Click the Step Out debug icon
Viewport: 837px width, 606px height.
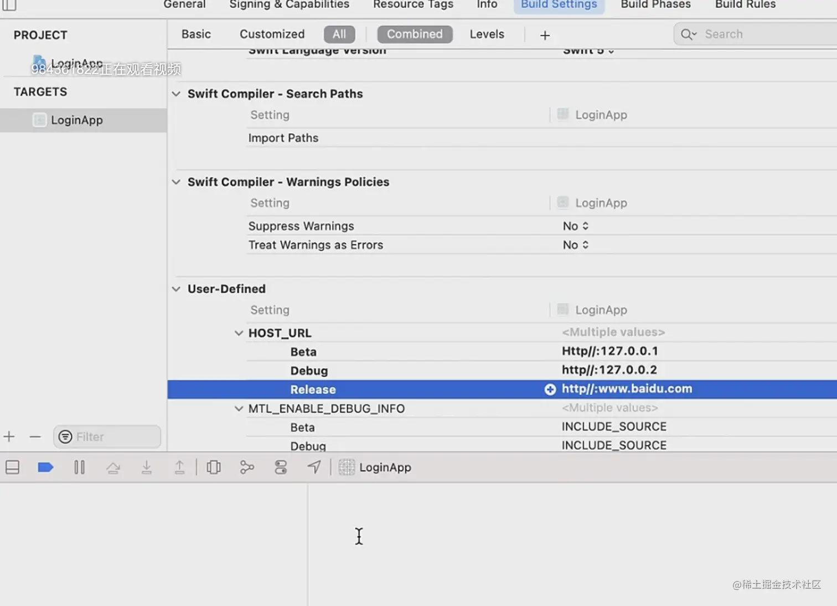point(179,468)
